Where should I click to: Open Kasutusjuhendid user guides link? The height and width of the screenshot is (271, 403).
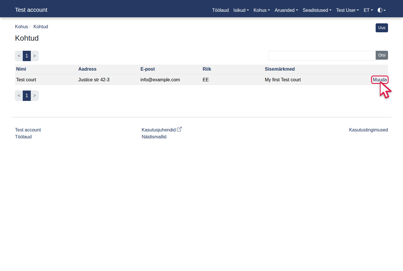point(159,130)
